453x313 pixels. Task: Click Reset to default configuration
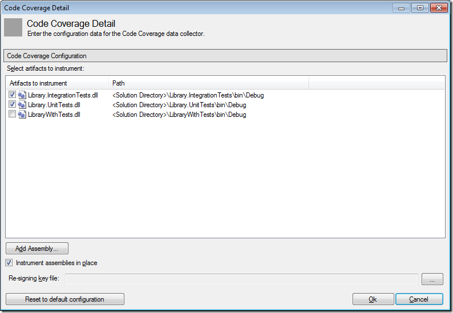click(65, 299)
